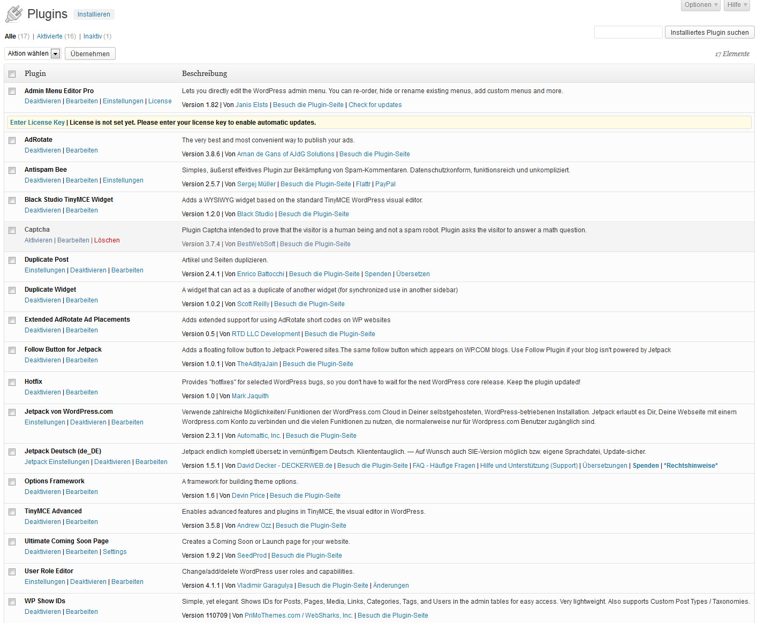The width and height of the screenshot is (757, 623).
Task: Expand the Hilfe help panel
Action: (737, 5)
